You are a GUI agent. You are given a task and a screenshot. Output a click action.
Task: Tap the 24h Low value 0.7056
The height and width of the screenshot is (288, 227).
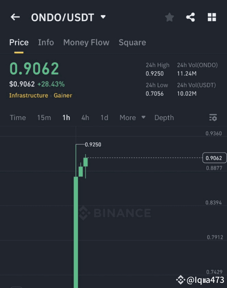pos(155,94)
